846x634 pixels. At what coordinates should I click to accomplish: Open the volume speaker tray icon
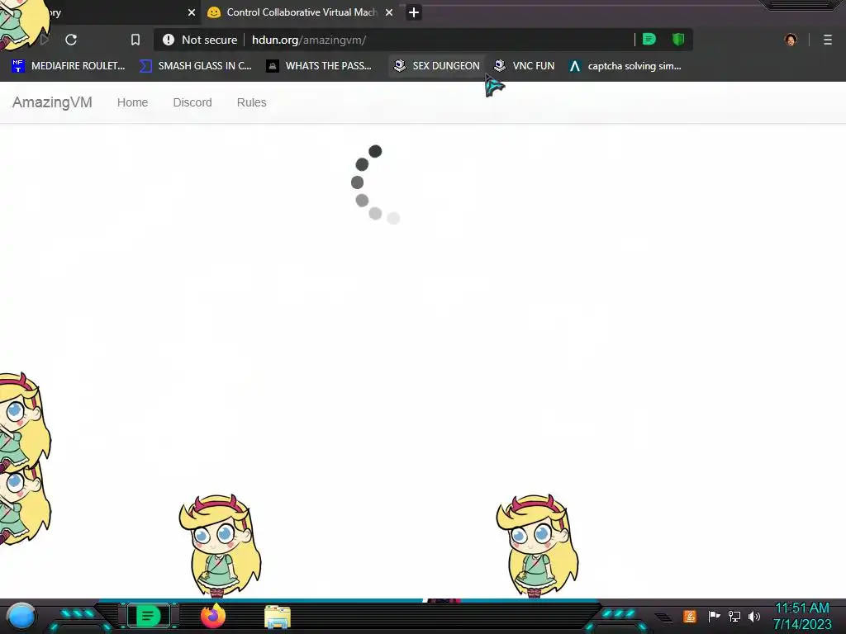point(754,616)
